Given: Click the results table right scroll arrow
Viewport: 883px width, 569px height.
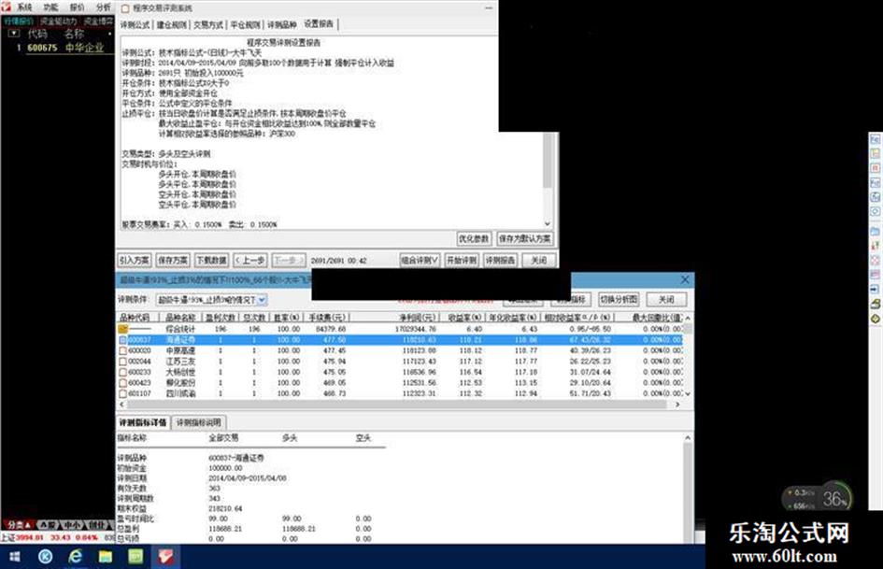Looking at the screenshot, I should (677, 405).
